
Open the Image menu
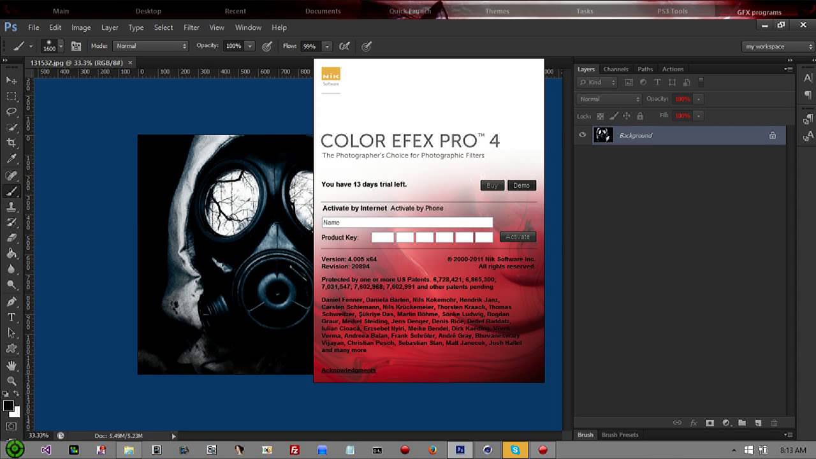[x=81, y=27]
